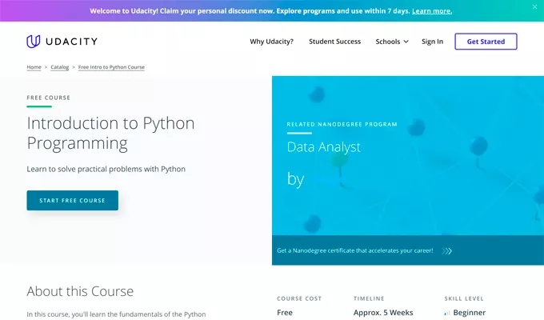Click the UDACITY wordmark text

[x=71, y=42]
